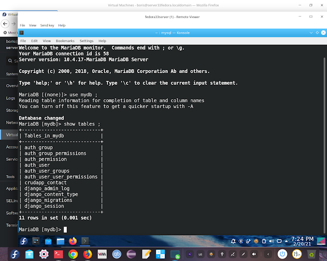The image size is (327, 261).
Task: Click the USB device icon in the host dock tray
Action: pyautogui.click(x=222, y=254)
